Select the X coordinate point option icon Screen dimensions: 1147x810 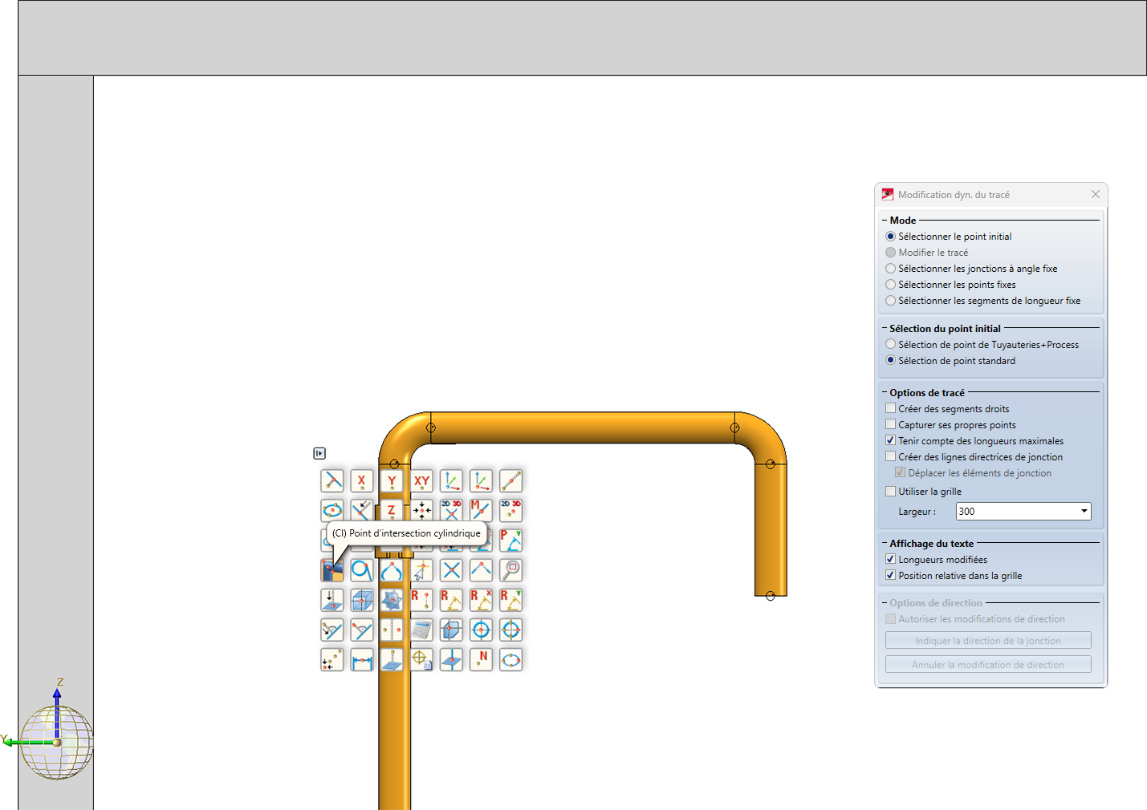[x=361, y=480]
